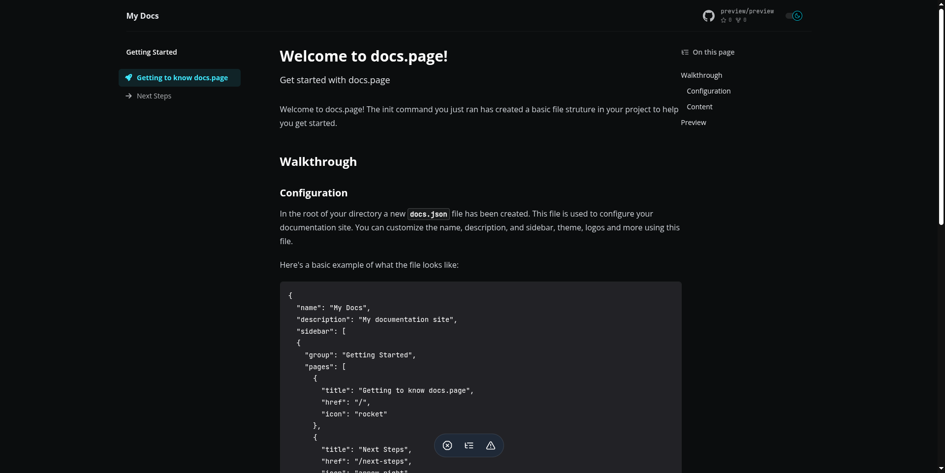The width and height of the screenshot is (945, 473).
Task: Click the arrow icon beside Next Steps
Action: (128, 96)
